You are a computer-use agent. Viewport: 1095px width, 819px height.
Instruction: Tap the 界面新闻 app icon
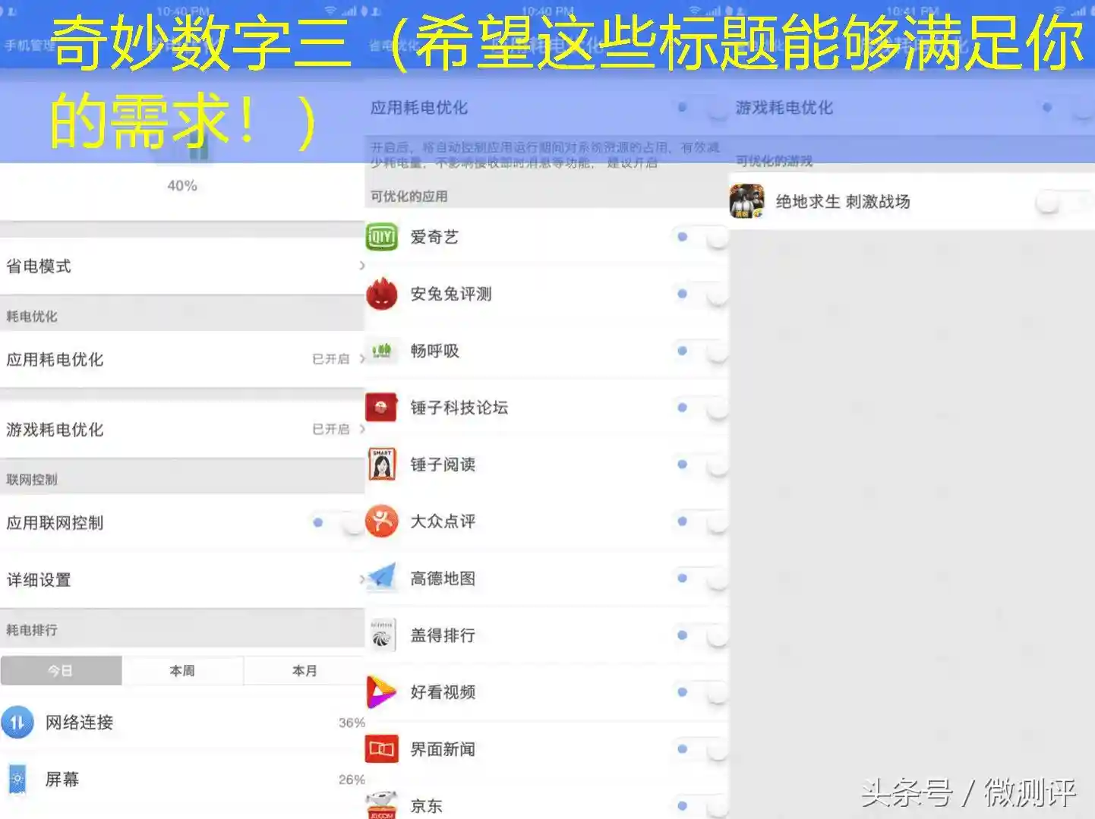click(381, 749)
